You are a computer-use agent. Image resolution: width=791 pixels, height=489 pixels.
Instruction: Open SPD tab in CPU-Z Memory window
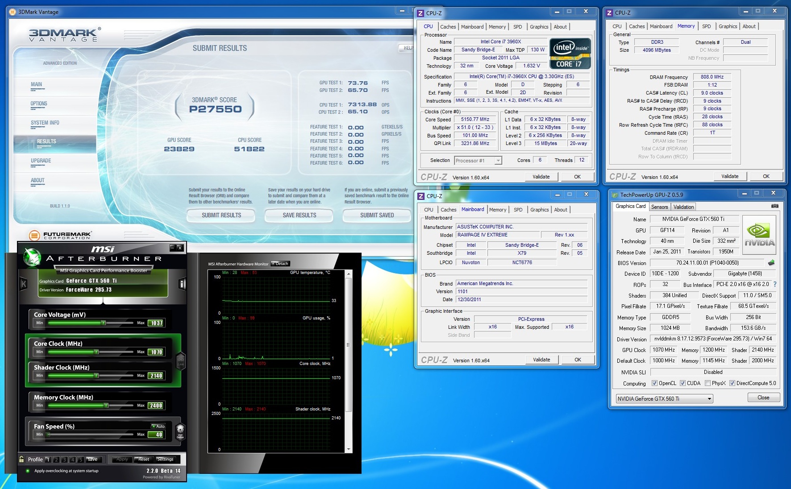point(706,26)
